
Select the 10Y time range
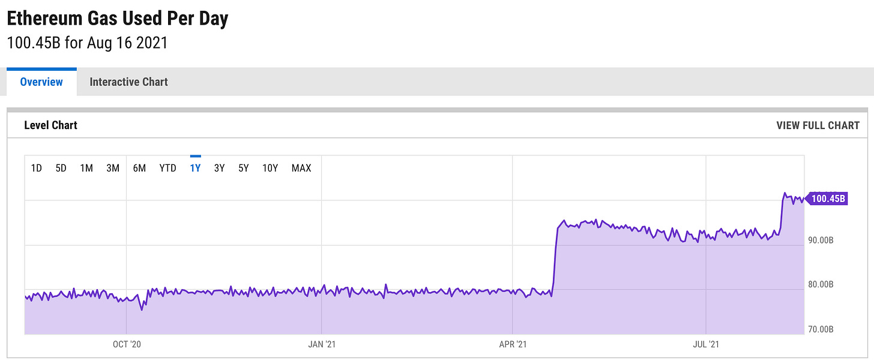click(x=270, y=168)
